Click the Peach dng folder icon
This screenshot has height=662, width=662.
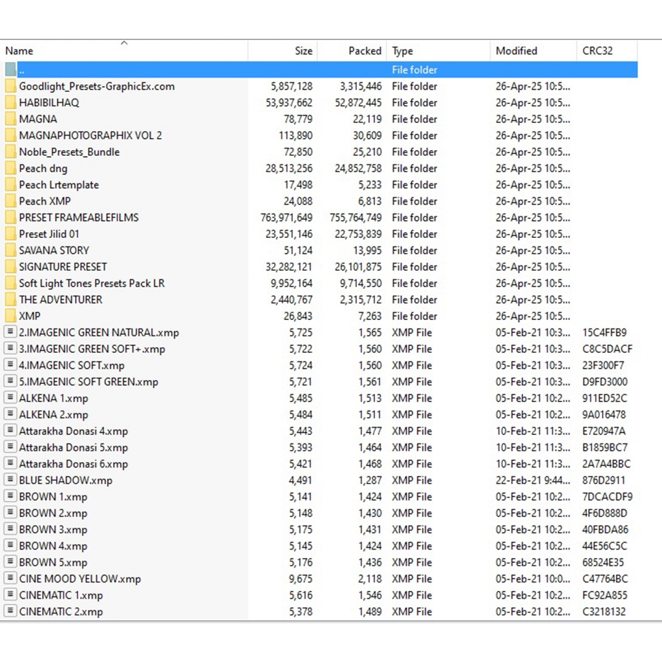tap(10, 169)
